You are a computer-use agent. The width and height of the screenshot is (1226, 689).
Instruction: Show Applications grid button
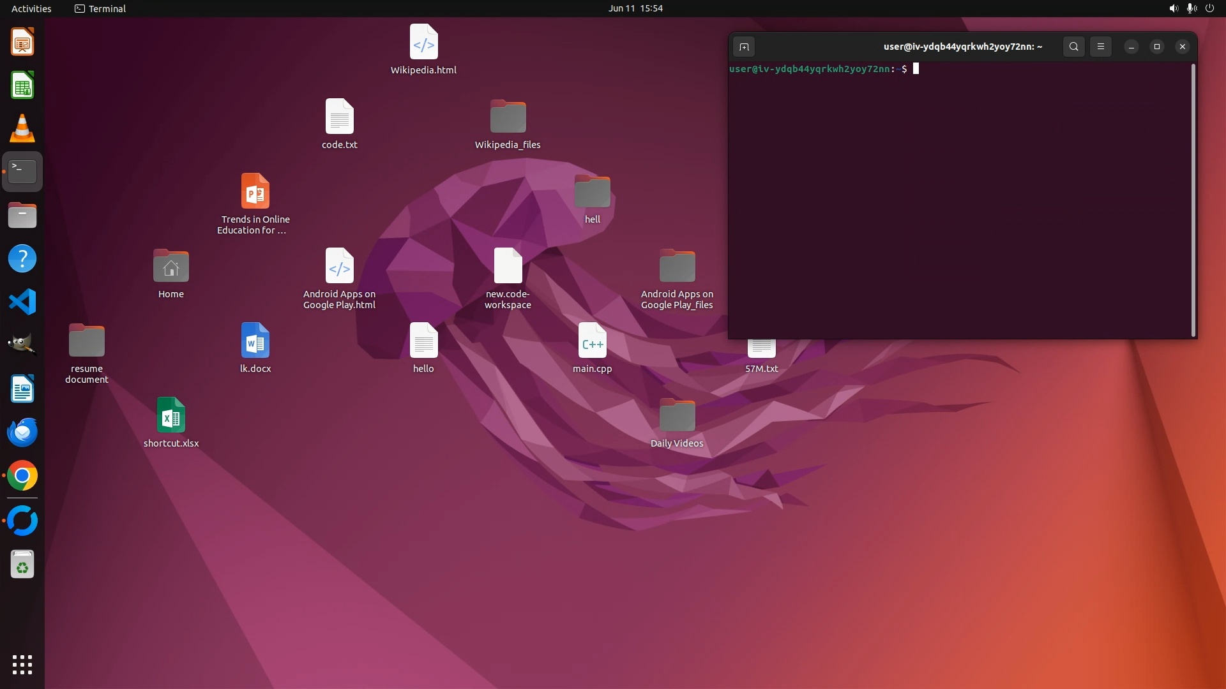point(22,665)
